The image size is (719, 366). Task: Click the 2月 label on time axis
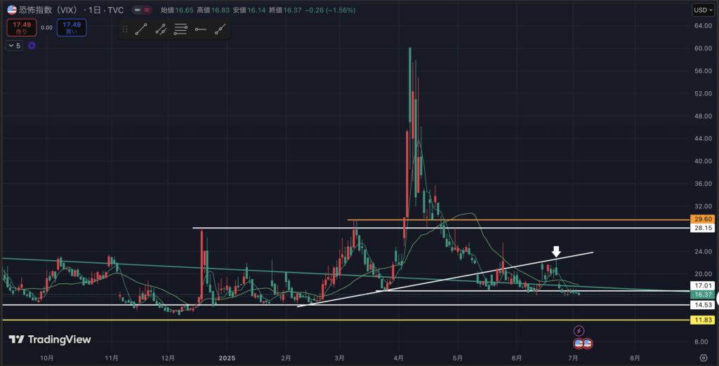pos(286,358)
